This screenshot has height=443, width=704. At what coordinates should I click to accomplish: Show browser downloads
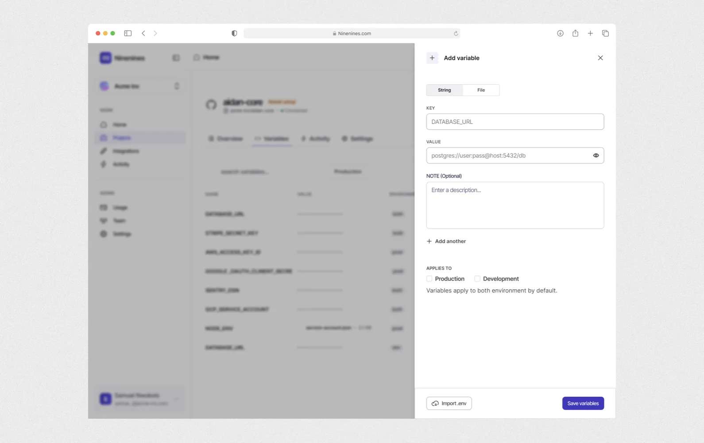coord(560,33)
